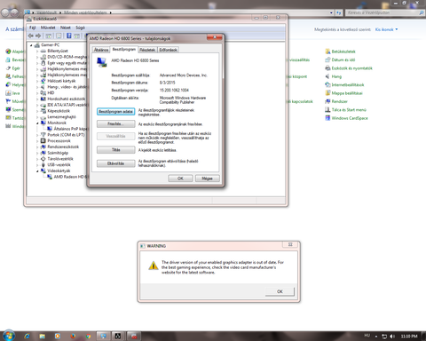This screenshot has width=426, height=341.
Task: Go forward with Device Manager toolbar arrow
Action: (x=38, y=36)
